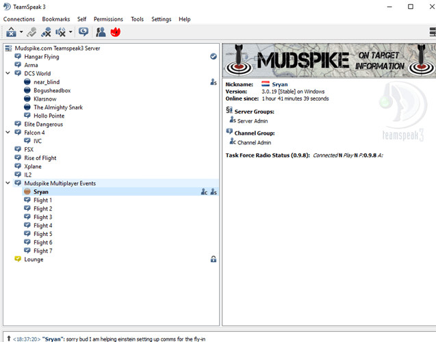Toggle the Mute Speakers toolbar icon

[61, 31]
